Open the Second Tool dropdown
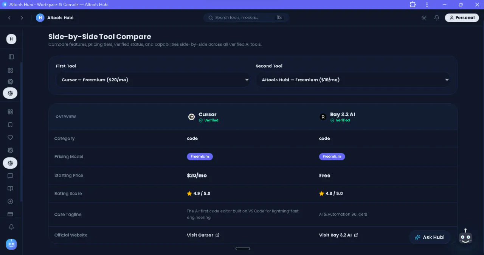 point(353,80)
